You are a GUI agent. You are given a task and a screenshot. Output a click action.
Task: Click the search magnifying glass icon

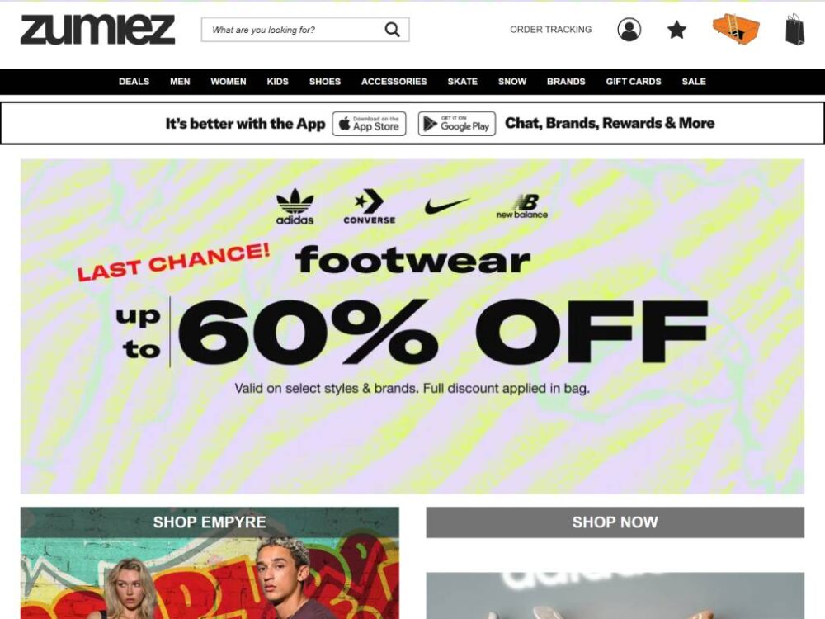coord(392,30)
